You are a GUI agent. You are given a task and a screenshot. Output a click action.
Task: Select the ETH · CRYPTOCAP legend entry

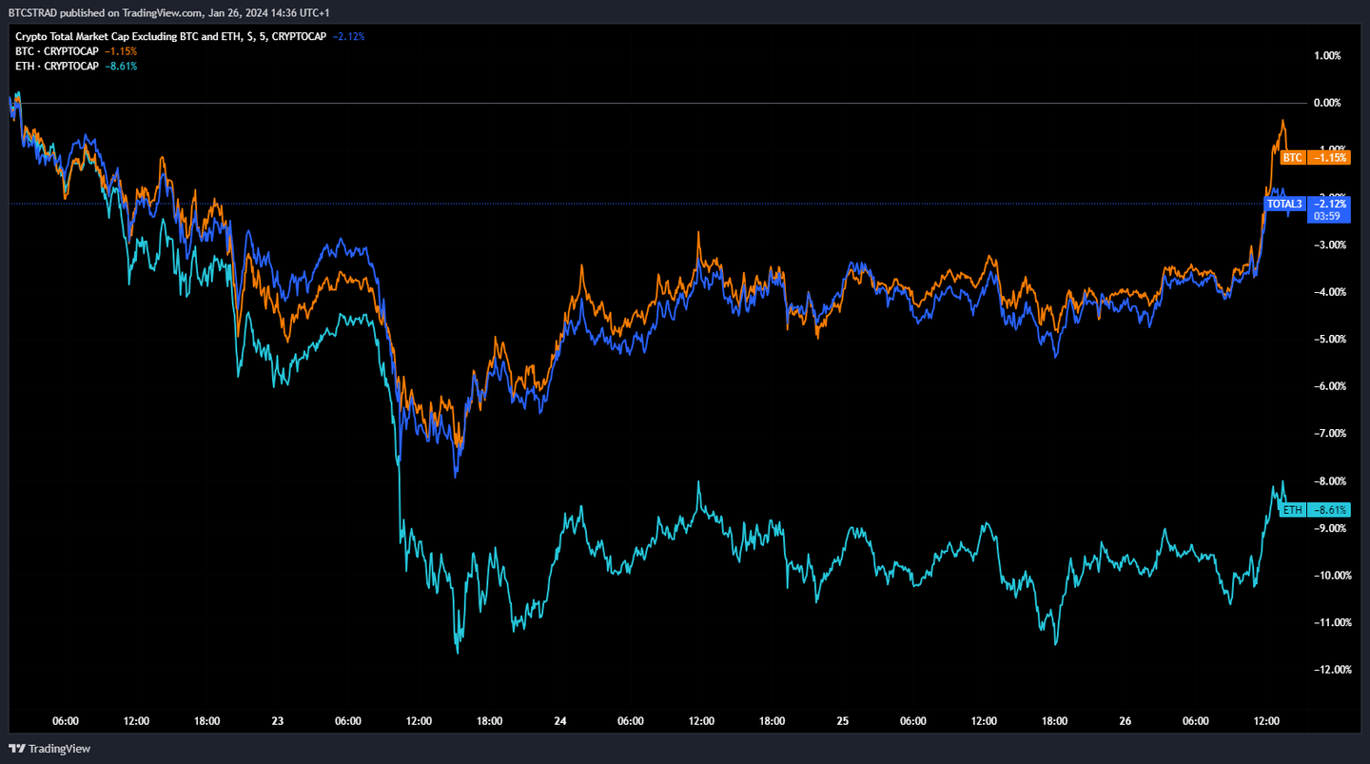click(57, 66)
